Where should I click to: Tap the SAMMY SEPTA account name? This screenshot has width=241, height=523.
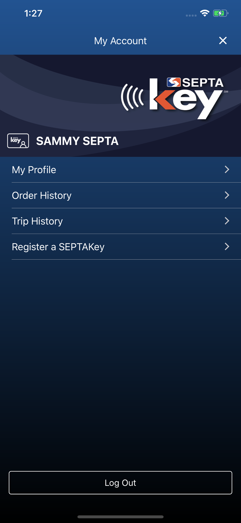77,141
